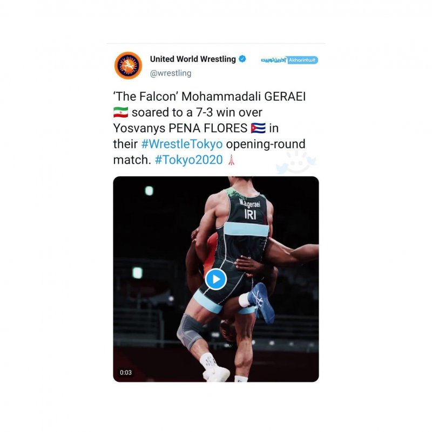Screen dimensions: 432x432
Task: Click the 'Mohammadali GERAEI' name text
Action: point(244,97)
